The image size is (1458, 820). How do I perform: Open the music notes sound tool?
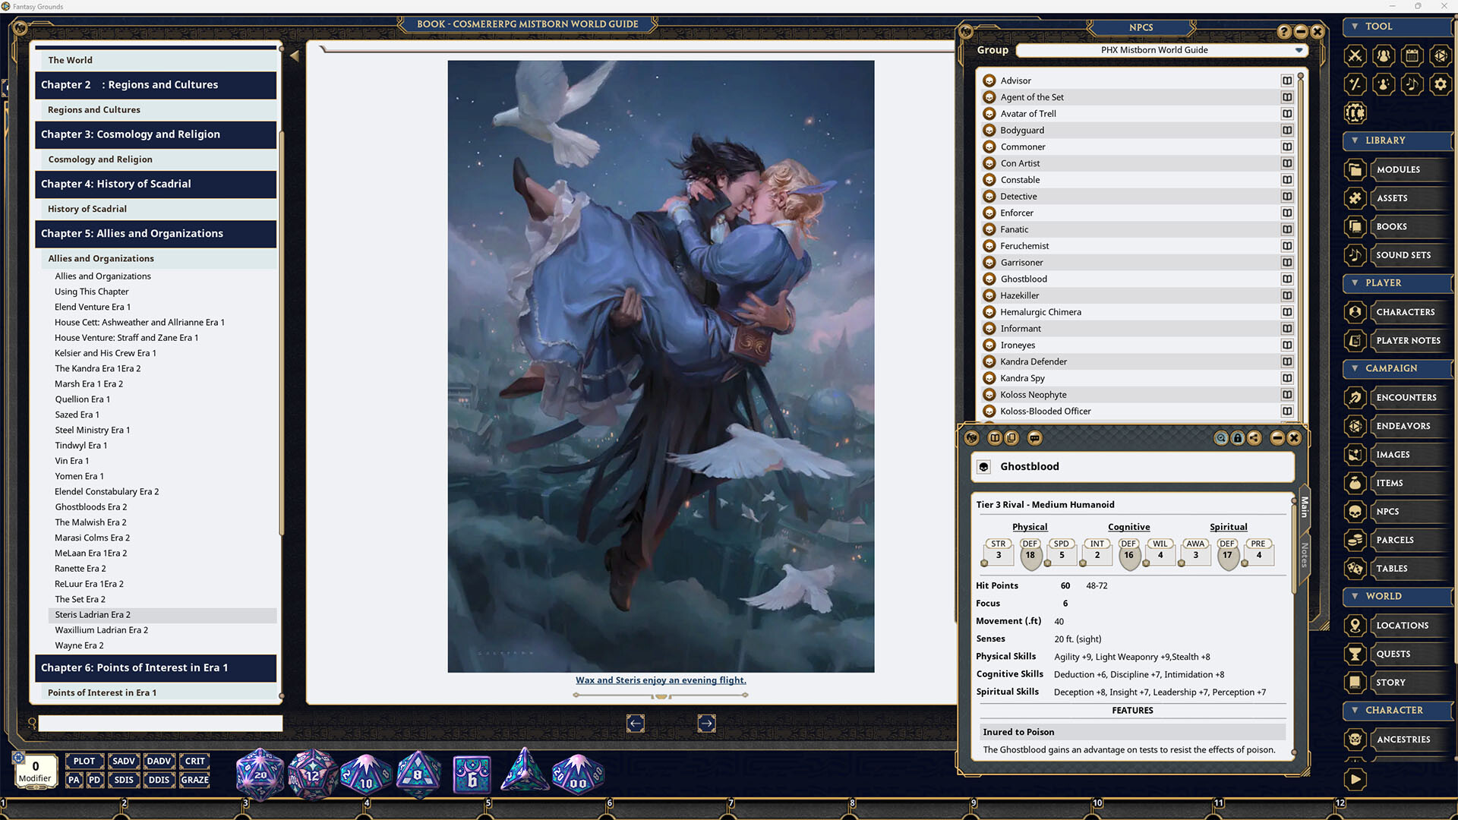click(x=1412, y=84)
